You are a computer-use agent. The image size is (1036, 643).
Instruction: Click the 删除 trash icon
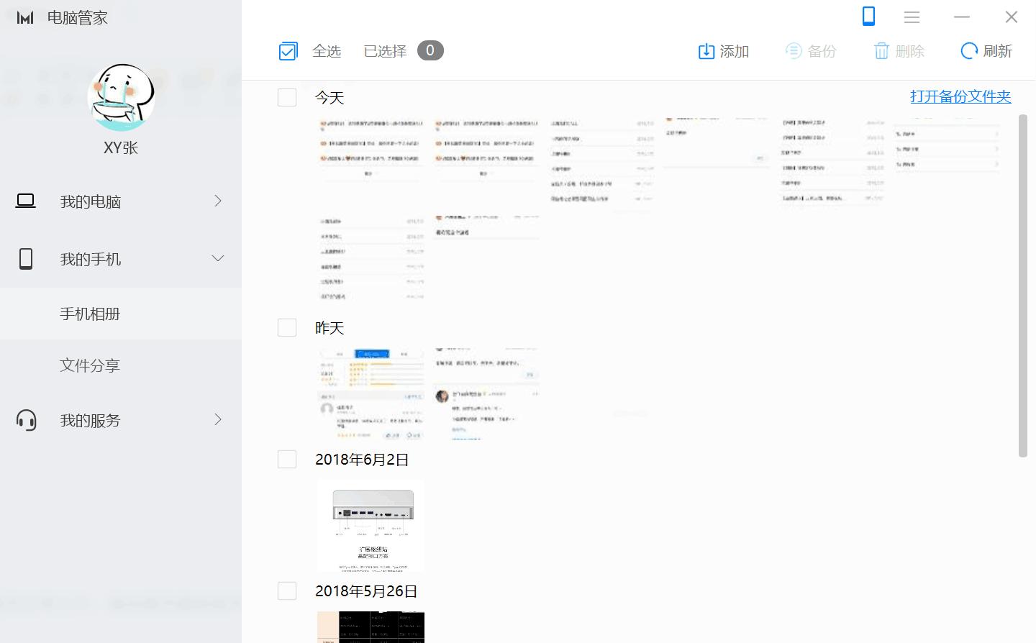(882, 51)
